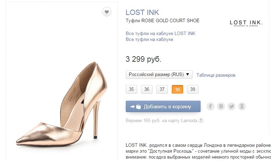
Task: Share the product on Twitter
Action: (x=232, y=106)
